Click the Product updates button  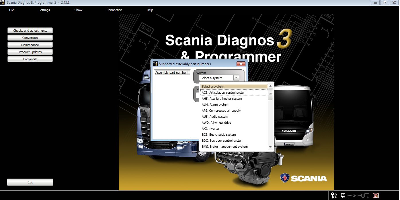30,52
